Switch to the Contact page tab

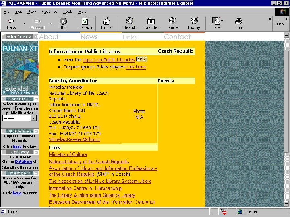[177, 37]
